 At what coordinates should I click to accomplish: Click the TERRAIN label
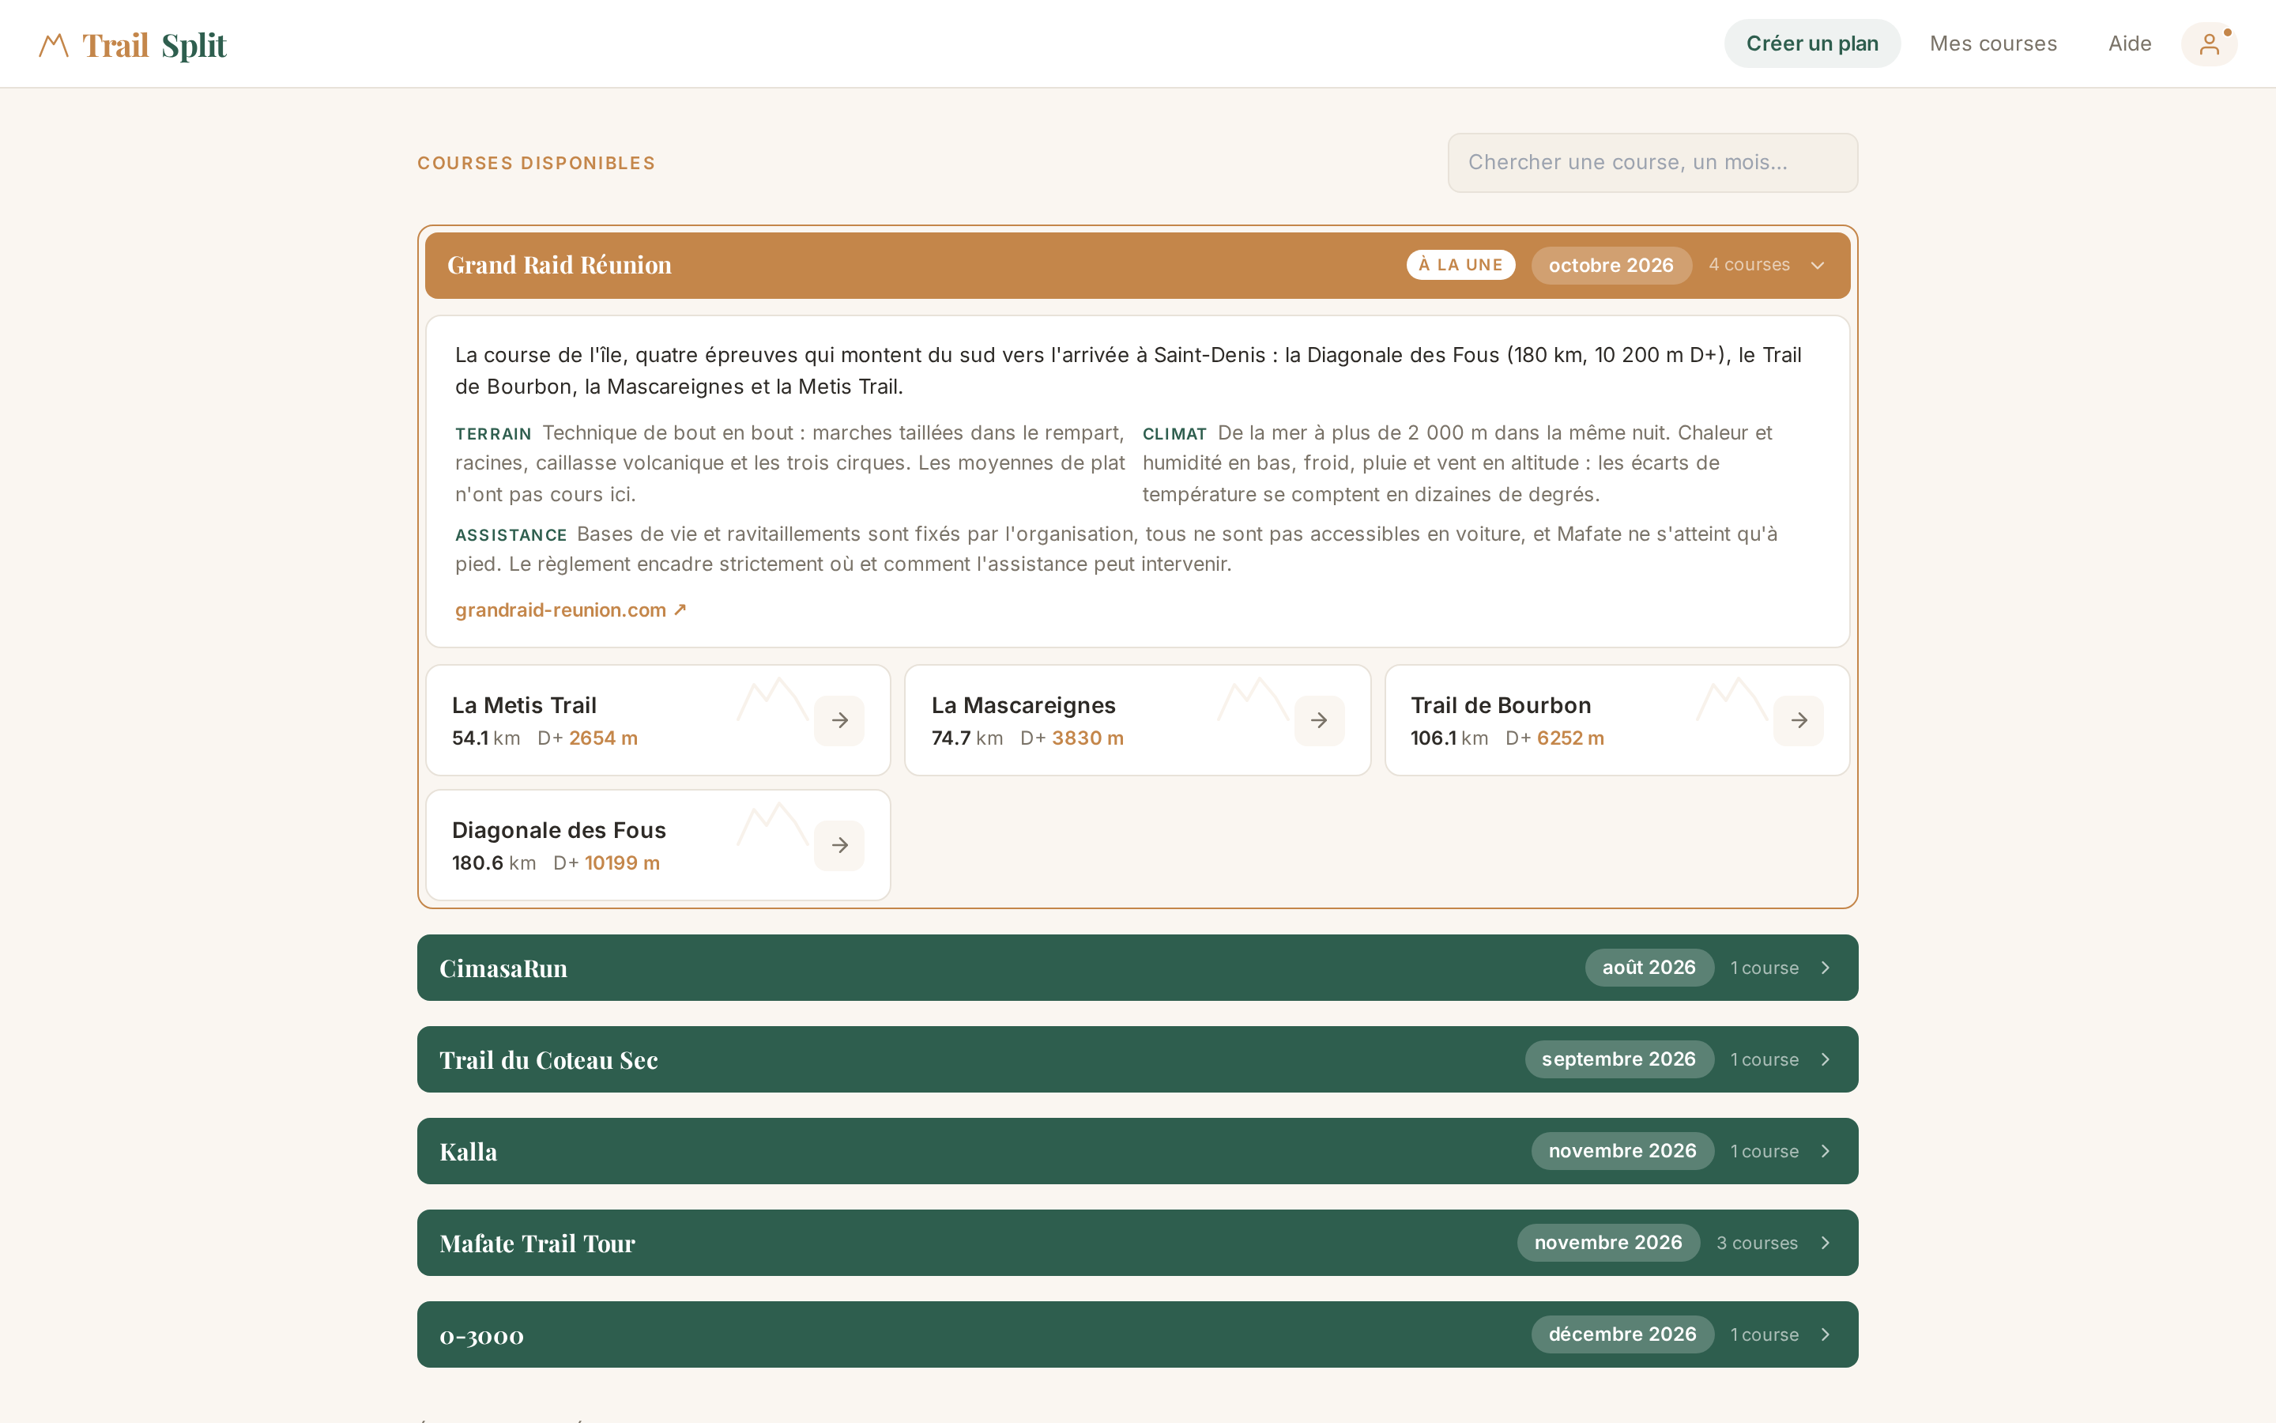click(x=493, y=434)
